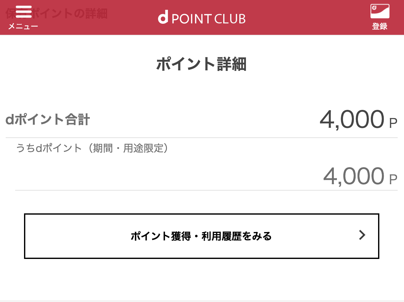Tap the small d mark on card icon
The image size is (404, 302).
(x=374, y=8)
